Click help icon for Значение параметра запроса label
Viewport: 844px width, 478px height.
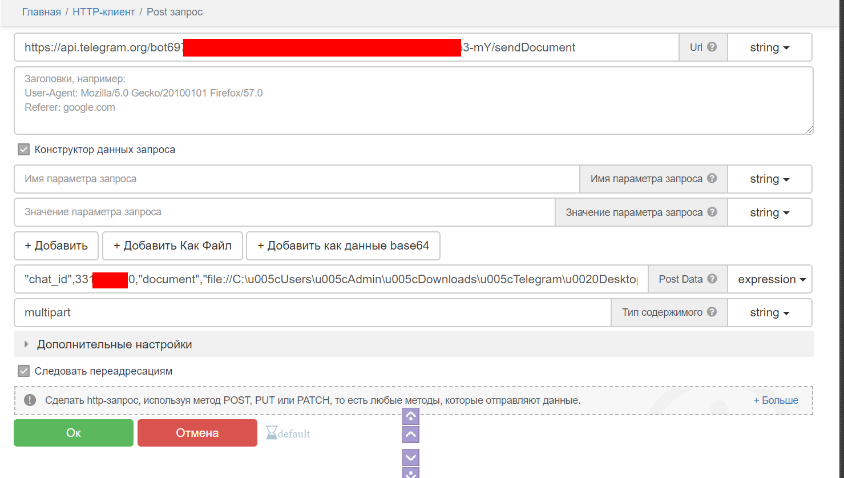pos(712,212)
